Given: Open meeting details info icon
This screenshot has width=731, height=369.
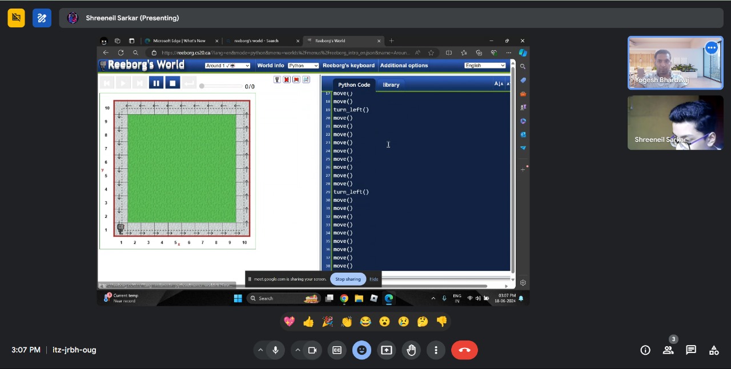Looking at the screenshot, I should pyautogui.click(x=645, y=350).
